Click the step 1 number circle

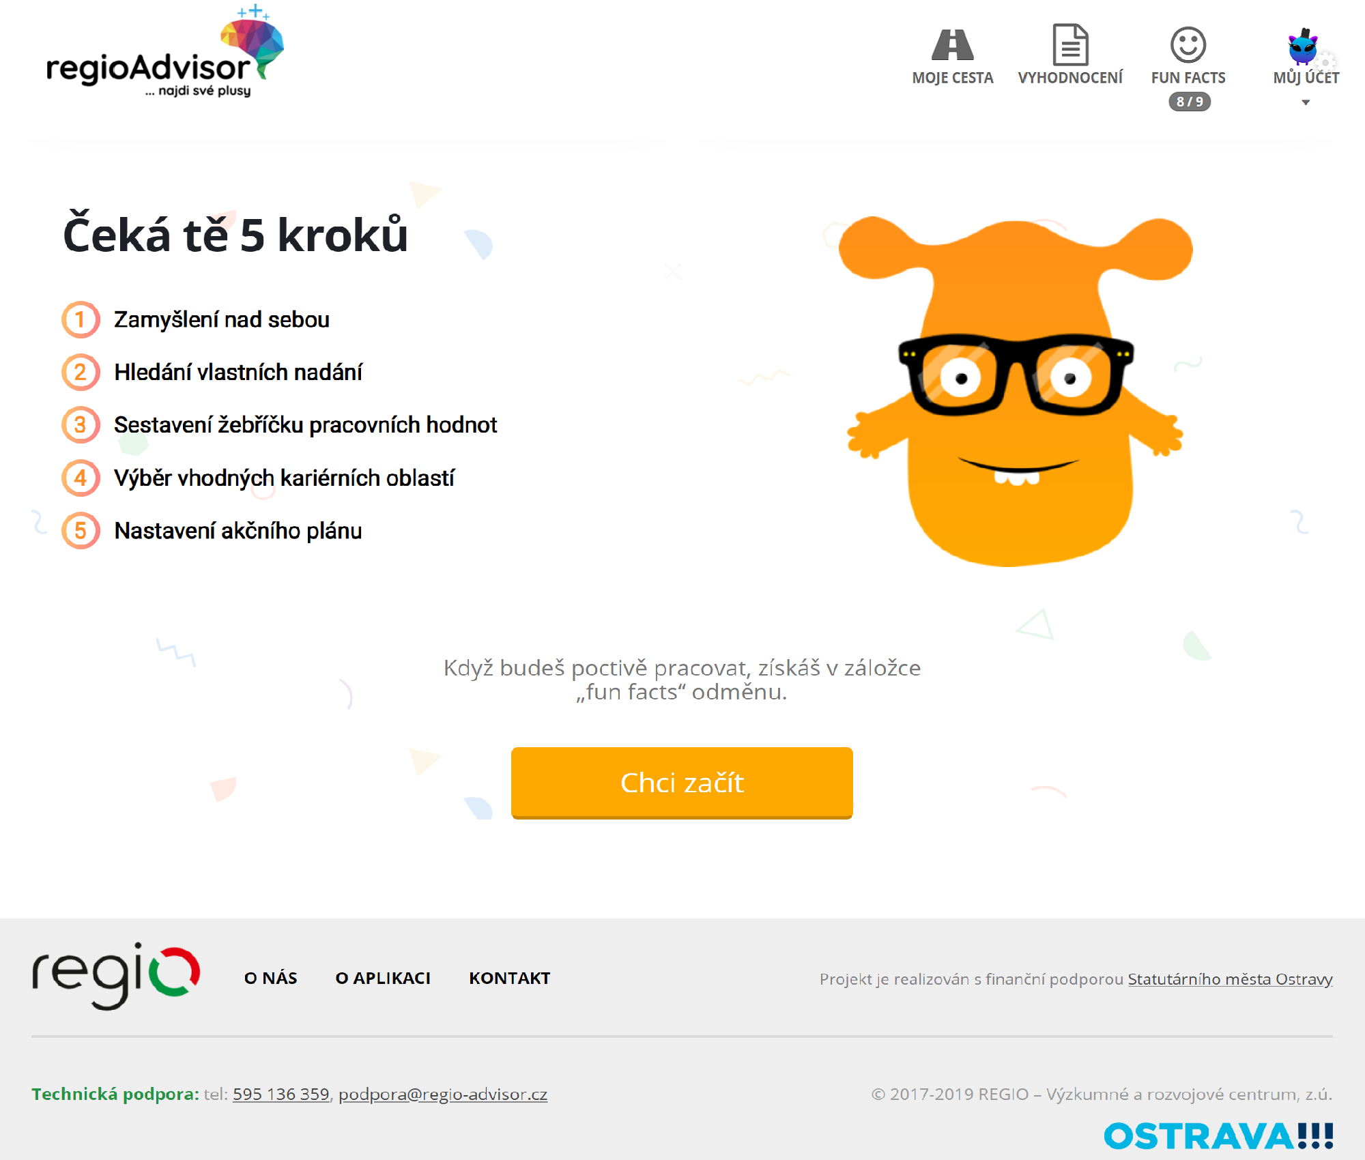81,319
